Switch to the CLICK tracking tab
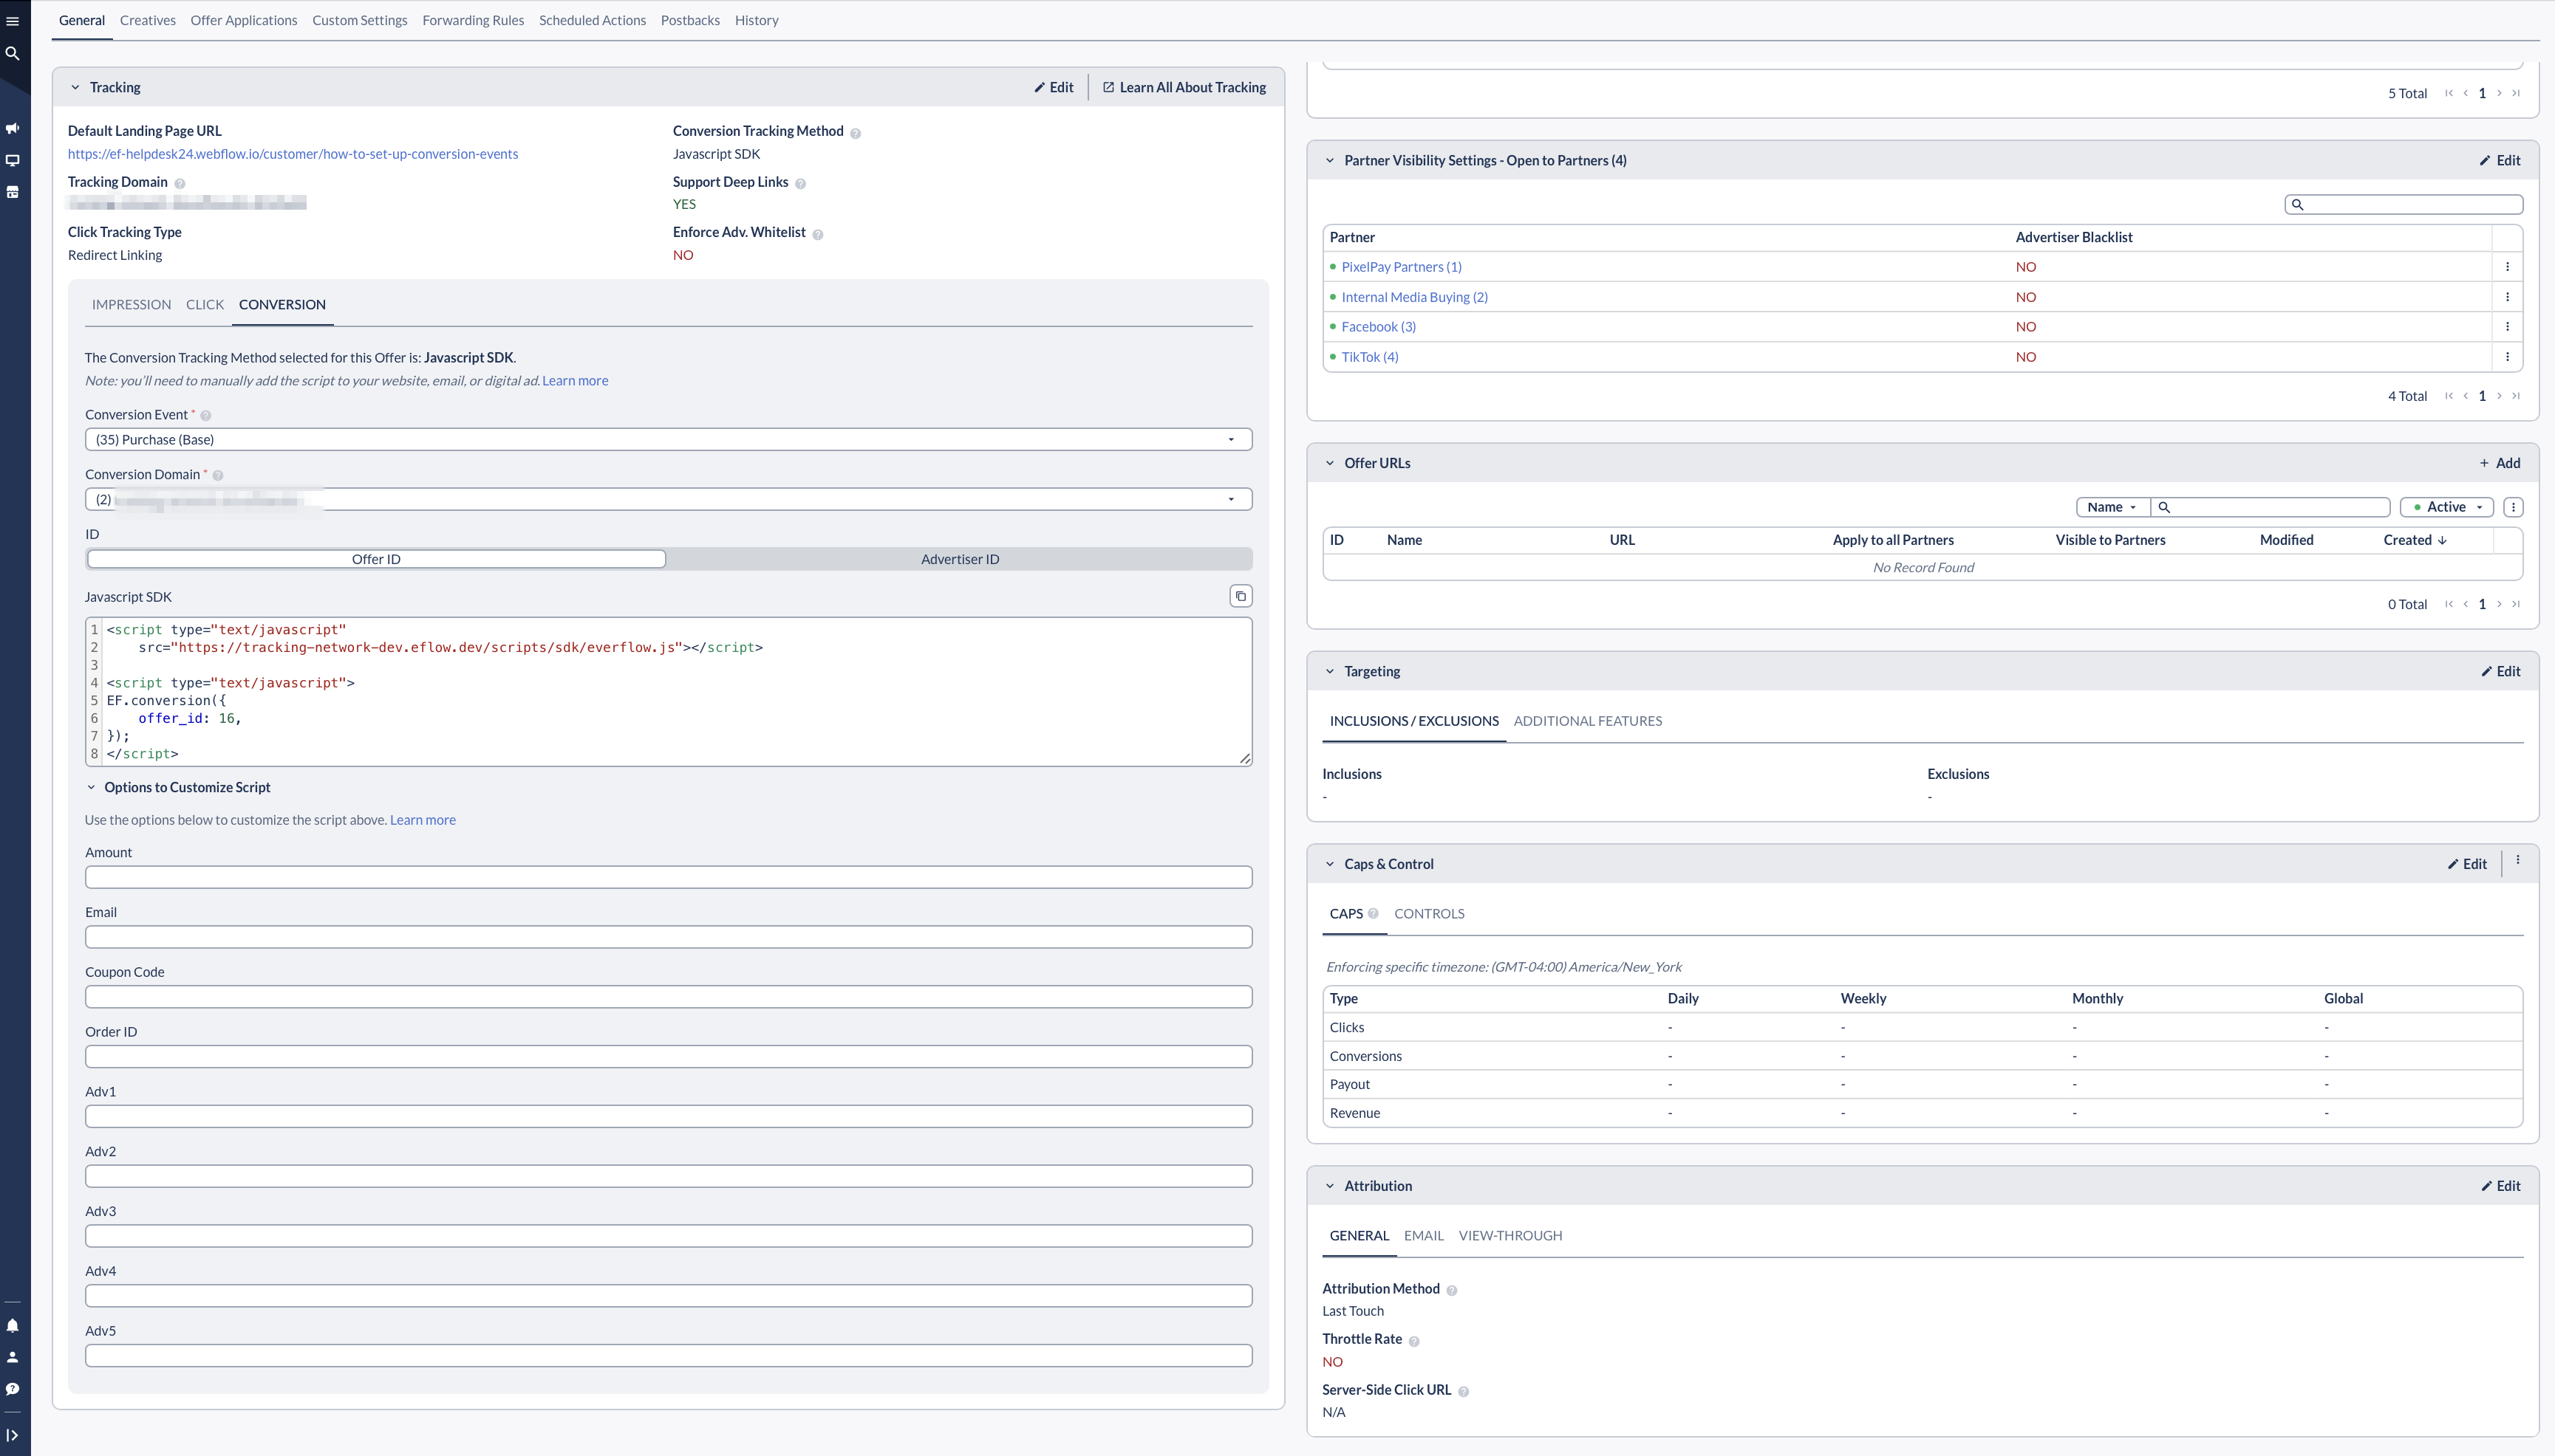 [x=205, y=304]
